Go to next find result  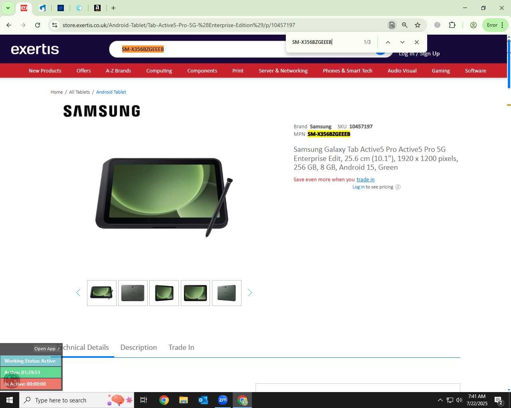(402, 42)
